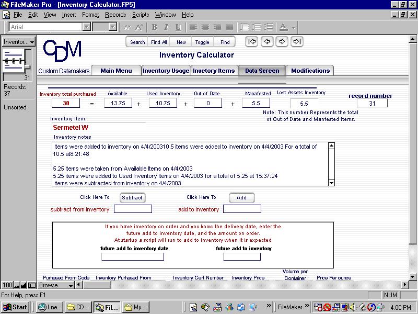Justify text alignment
This screenshot has width=418, height=314.
229,27
